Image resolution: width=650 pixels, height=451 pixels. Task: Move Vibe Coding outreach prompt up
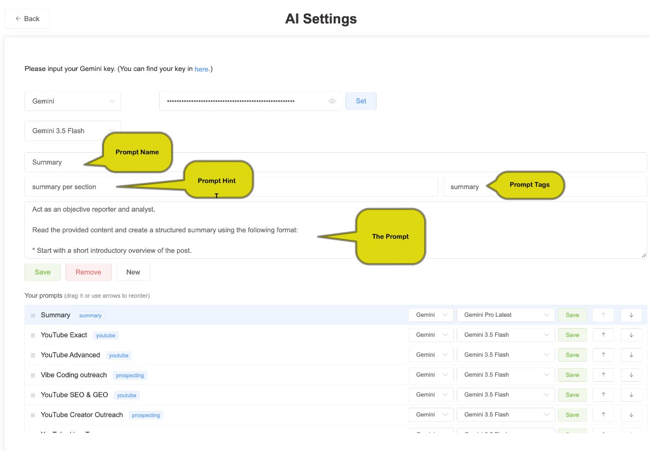coord(603,375)
